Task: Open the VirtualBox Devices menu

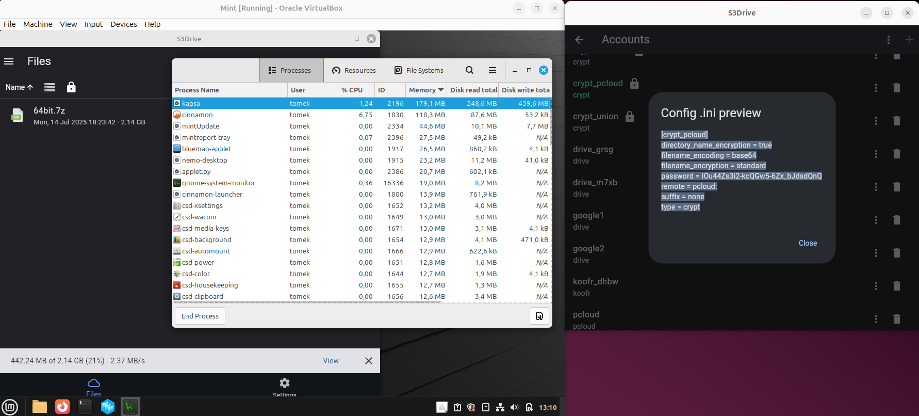Action: click(x=124, y=24)
